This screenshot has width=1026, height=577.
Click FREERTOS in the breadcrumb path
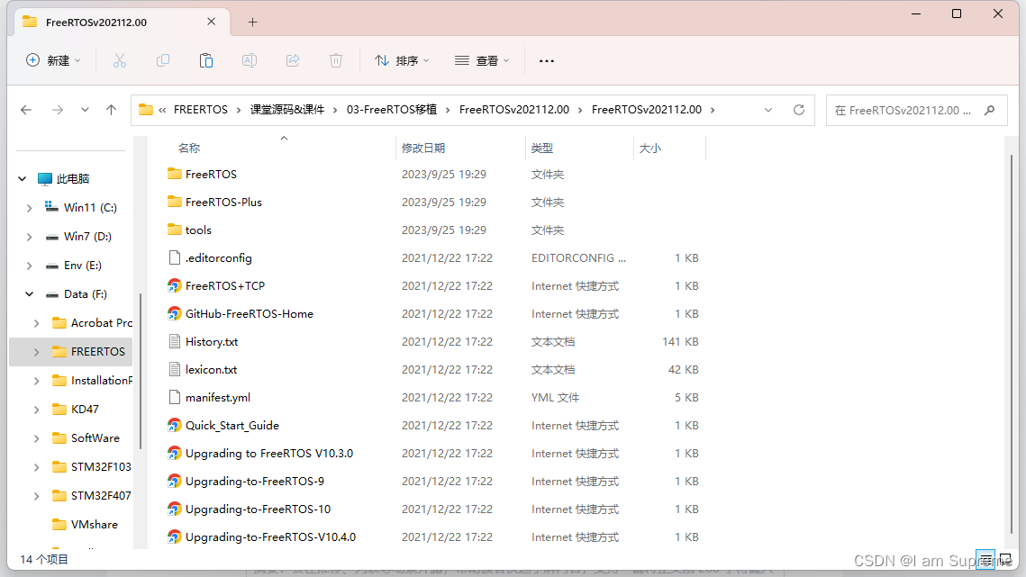(201, 110)
